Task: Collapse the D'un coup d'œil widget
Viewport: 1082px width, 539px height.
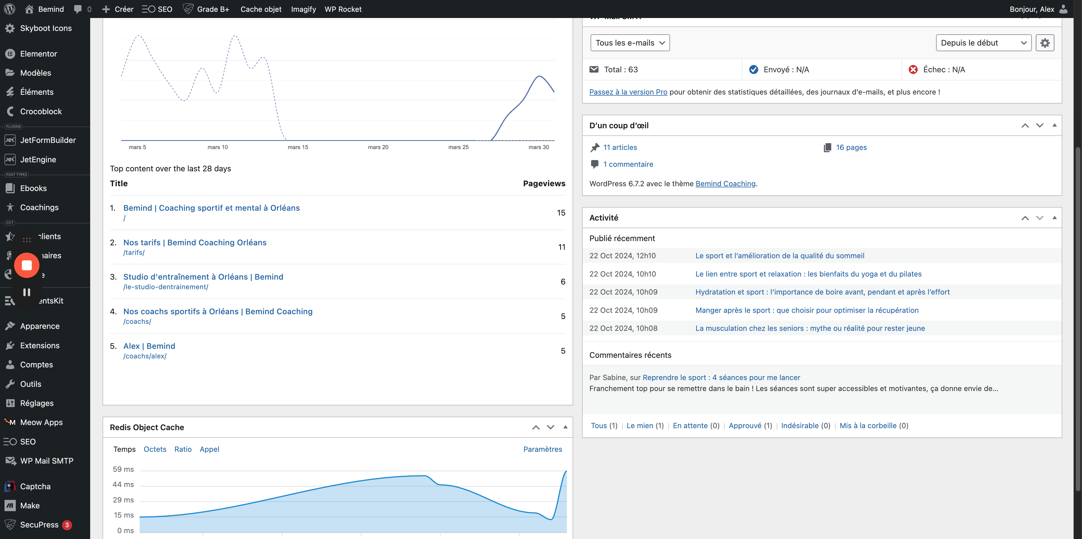Action: [x=1054, y=125]
